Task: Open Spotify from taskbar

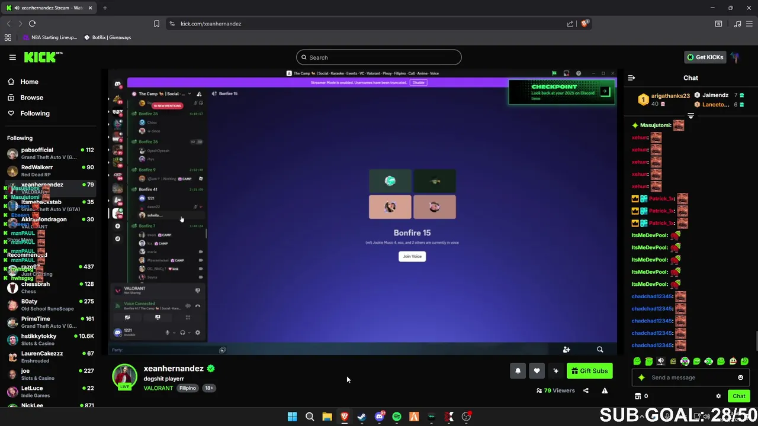Action: pyautogui.click(x=397, y=417)
